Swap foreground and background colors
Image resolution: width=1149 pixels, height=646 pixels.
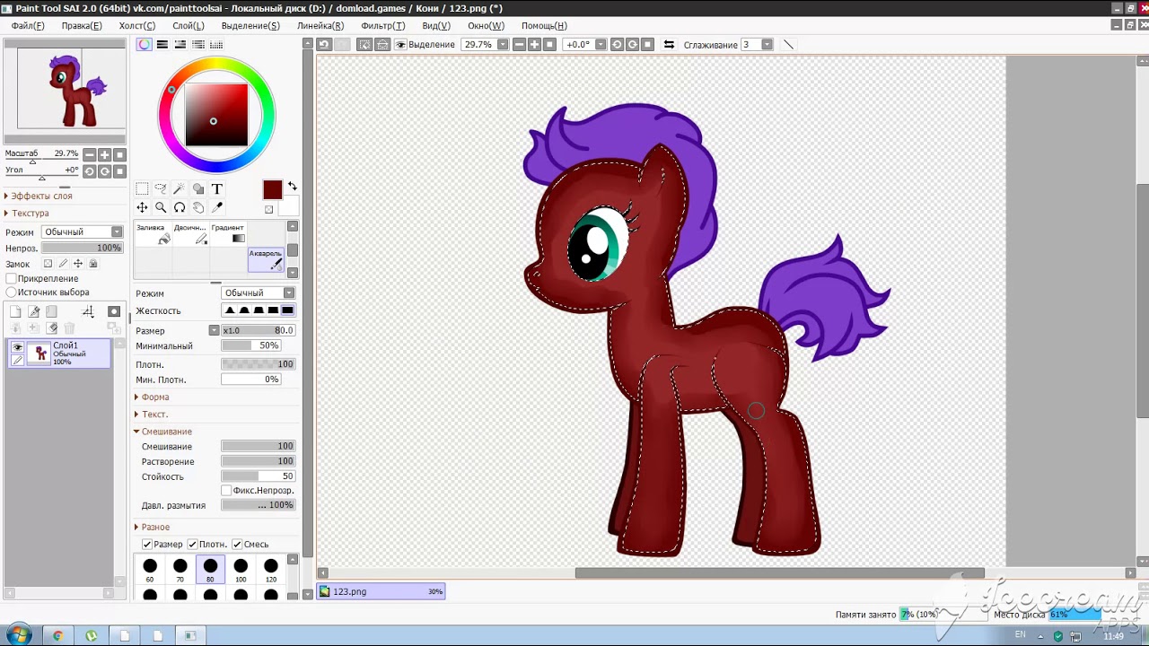pos(292,187)
